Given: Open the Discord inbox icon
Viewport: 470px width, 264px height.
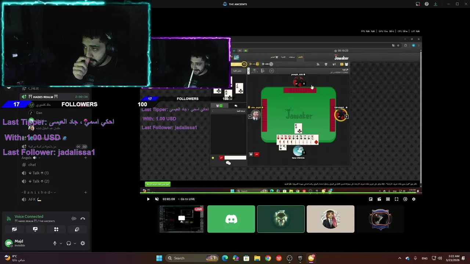Looking at the screenshot, I should (418, 4).
